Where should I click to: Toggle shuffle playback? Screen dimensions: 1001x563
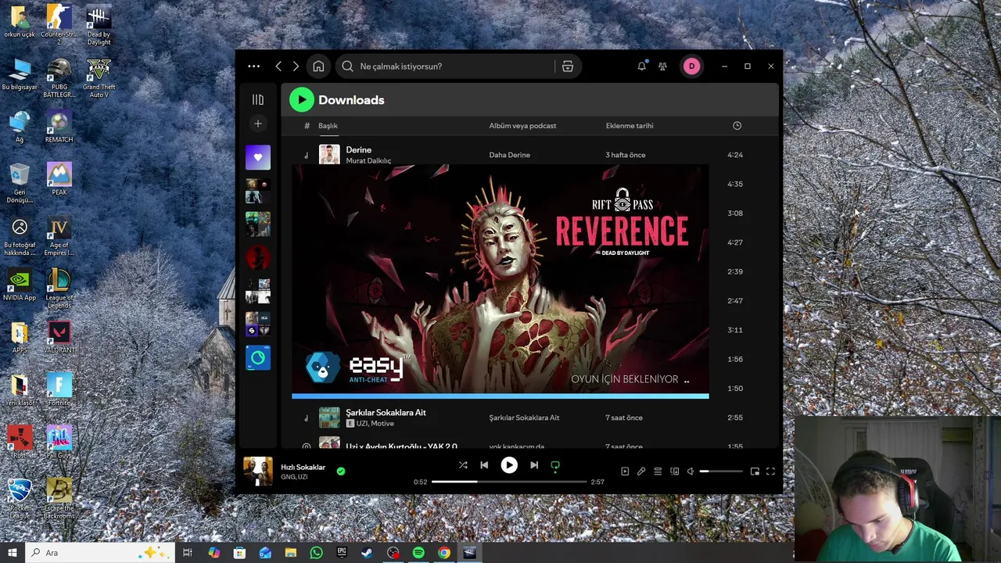click(463, 465)
